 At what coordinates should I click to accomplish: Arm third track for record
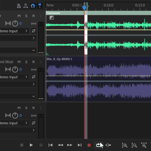(x=33, y=108)
